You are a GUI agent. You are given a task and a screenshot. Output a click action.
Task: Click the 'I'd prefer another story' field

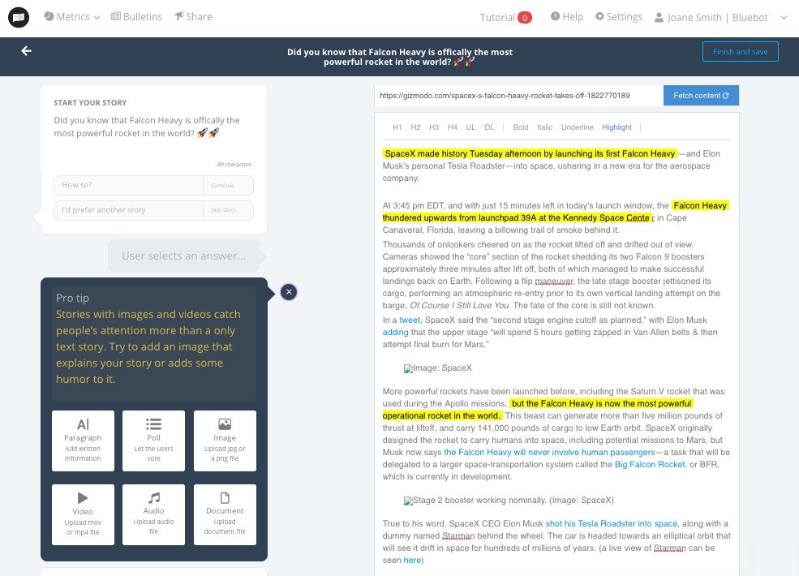point(128,210)
